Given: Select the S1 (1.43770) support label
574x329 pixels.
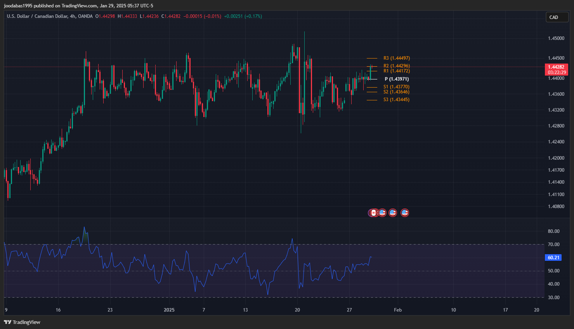Looking at the screenshot, I should (x=396, y=87).
